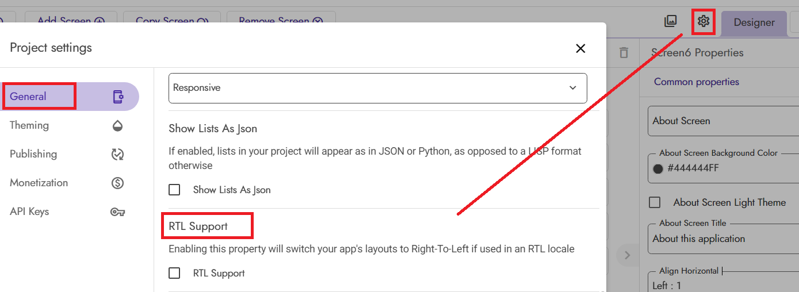
Task: Click the Theming droplet icon
Action: coord(118,125)
